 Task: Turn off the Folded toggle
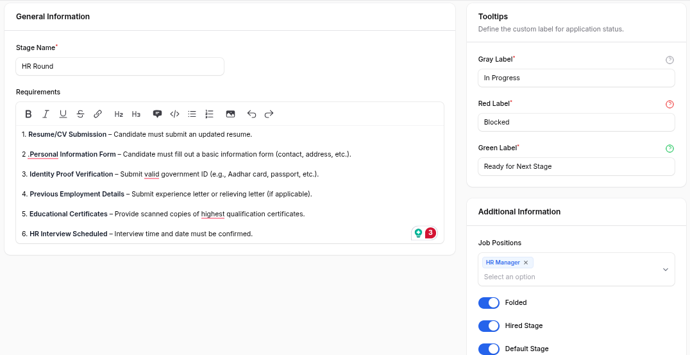coord(489,303)
